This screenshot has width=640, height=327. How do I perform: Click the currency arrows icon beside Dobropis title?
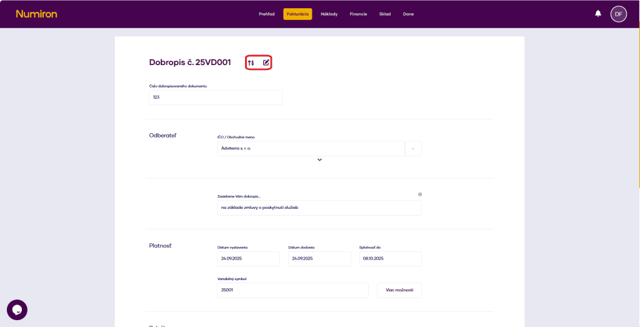click(x=251, y=63)
